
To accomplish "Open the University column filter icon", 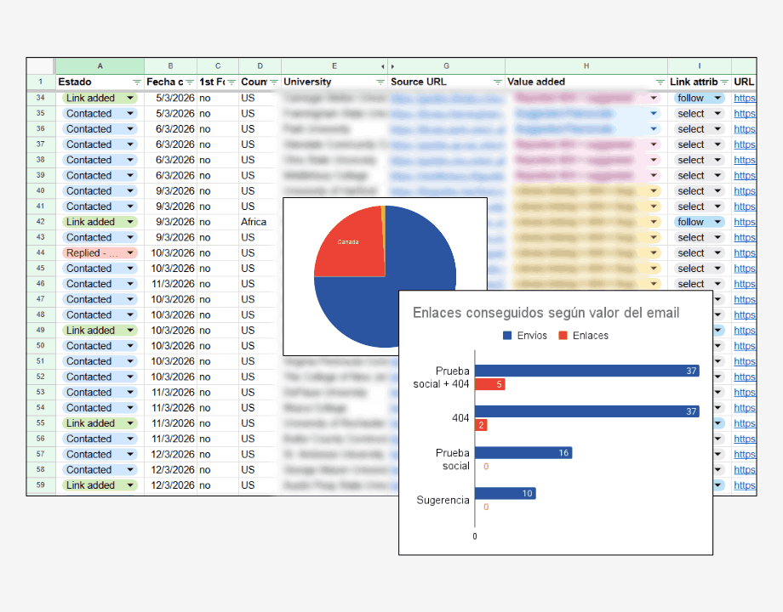I will pyautogui.click(x=380, y=82).
